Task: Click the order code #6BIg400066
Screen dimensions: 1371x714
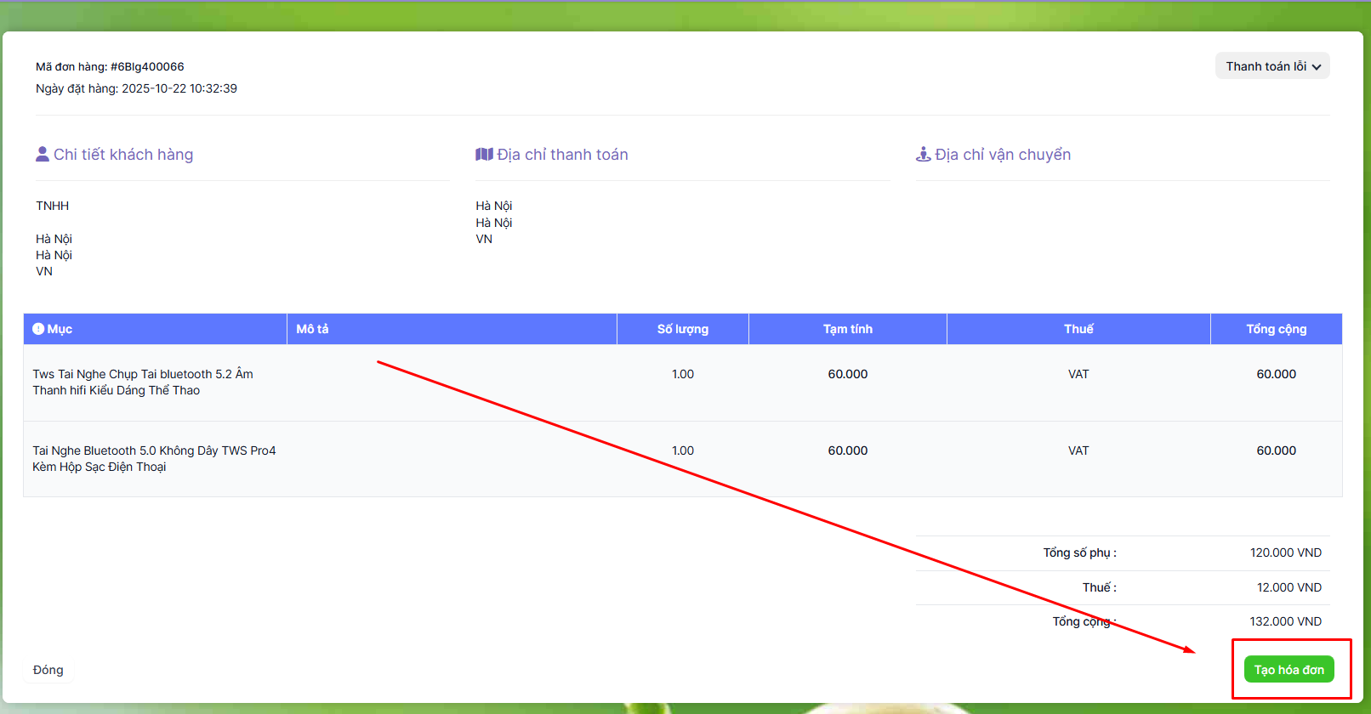Action: tap(147, 66)
